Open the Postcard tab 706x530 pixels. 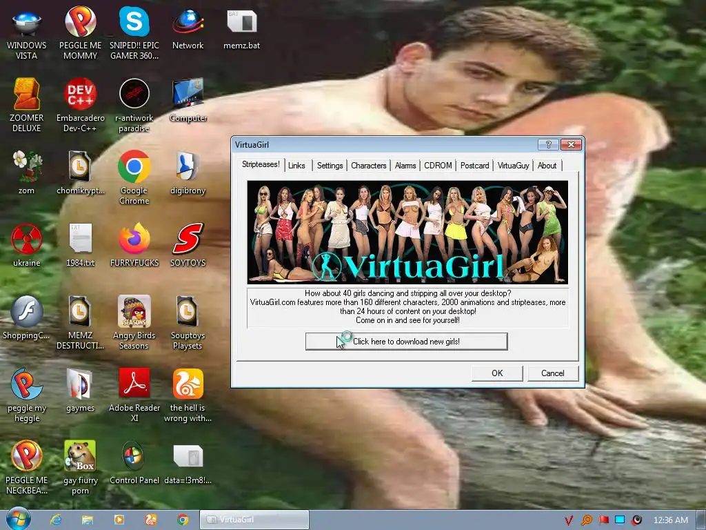(x=474, y=166)
